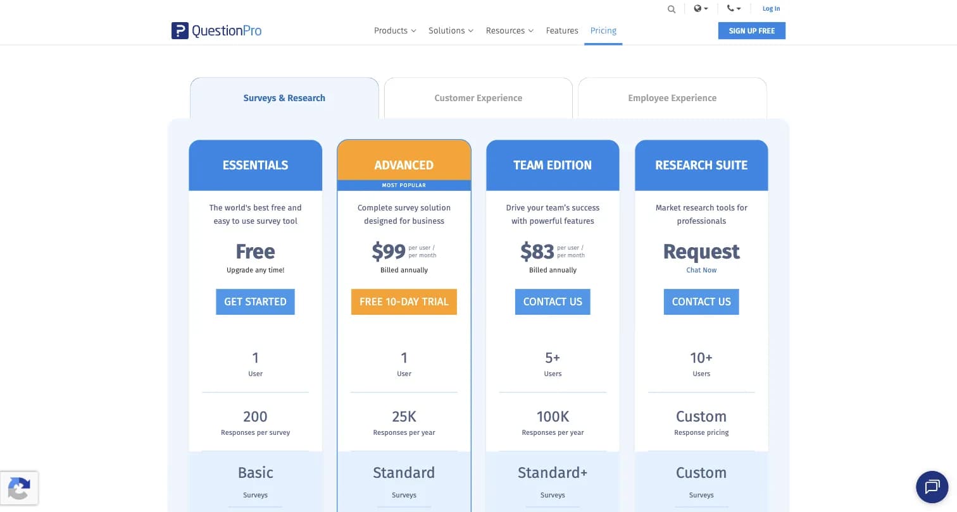The height and width of the screenshot is (512, 957).
Task: Expand the Solutions menu
Action: tap(451, 30)
